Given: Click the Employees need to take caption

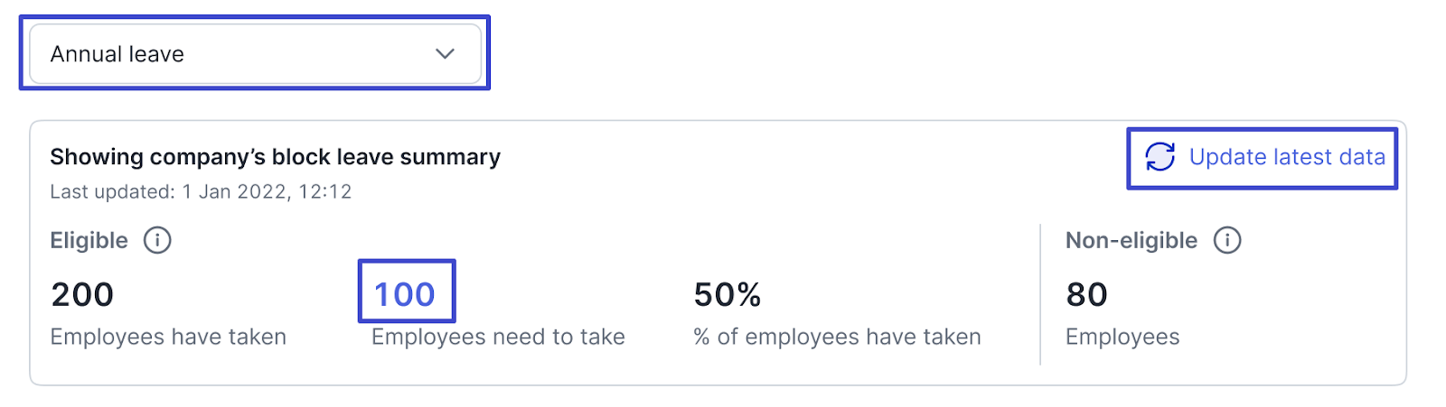Looking at the screenshot, I should tap(498, 337).
